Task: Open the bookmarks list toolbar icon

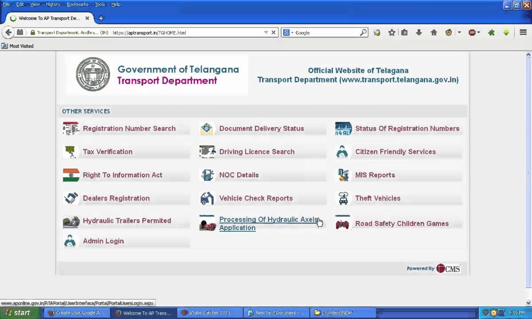Action: click(404, 32)
